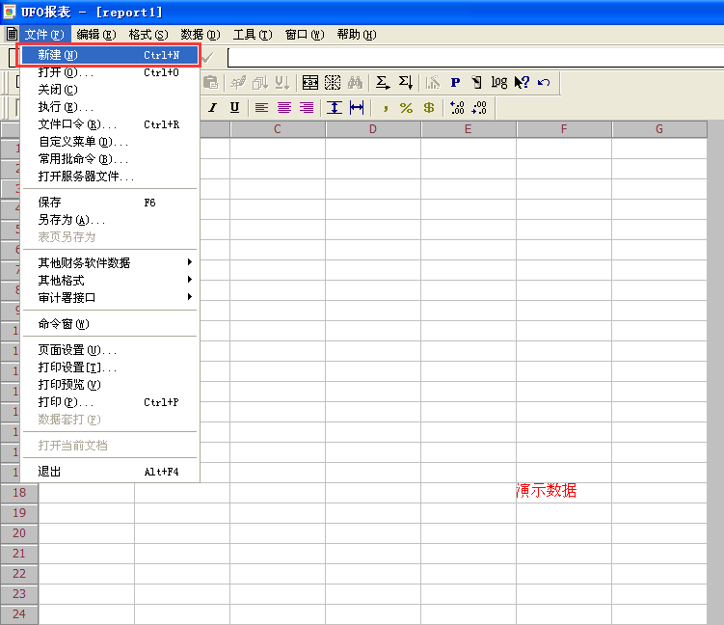Select 常用批命令(B)... entry
This screenshot has height=625, width=724.
coord(110,159)
